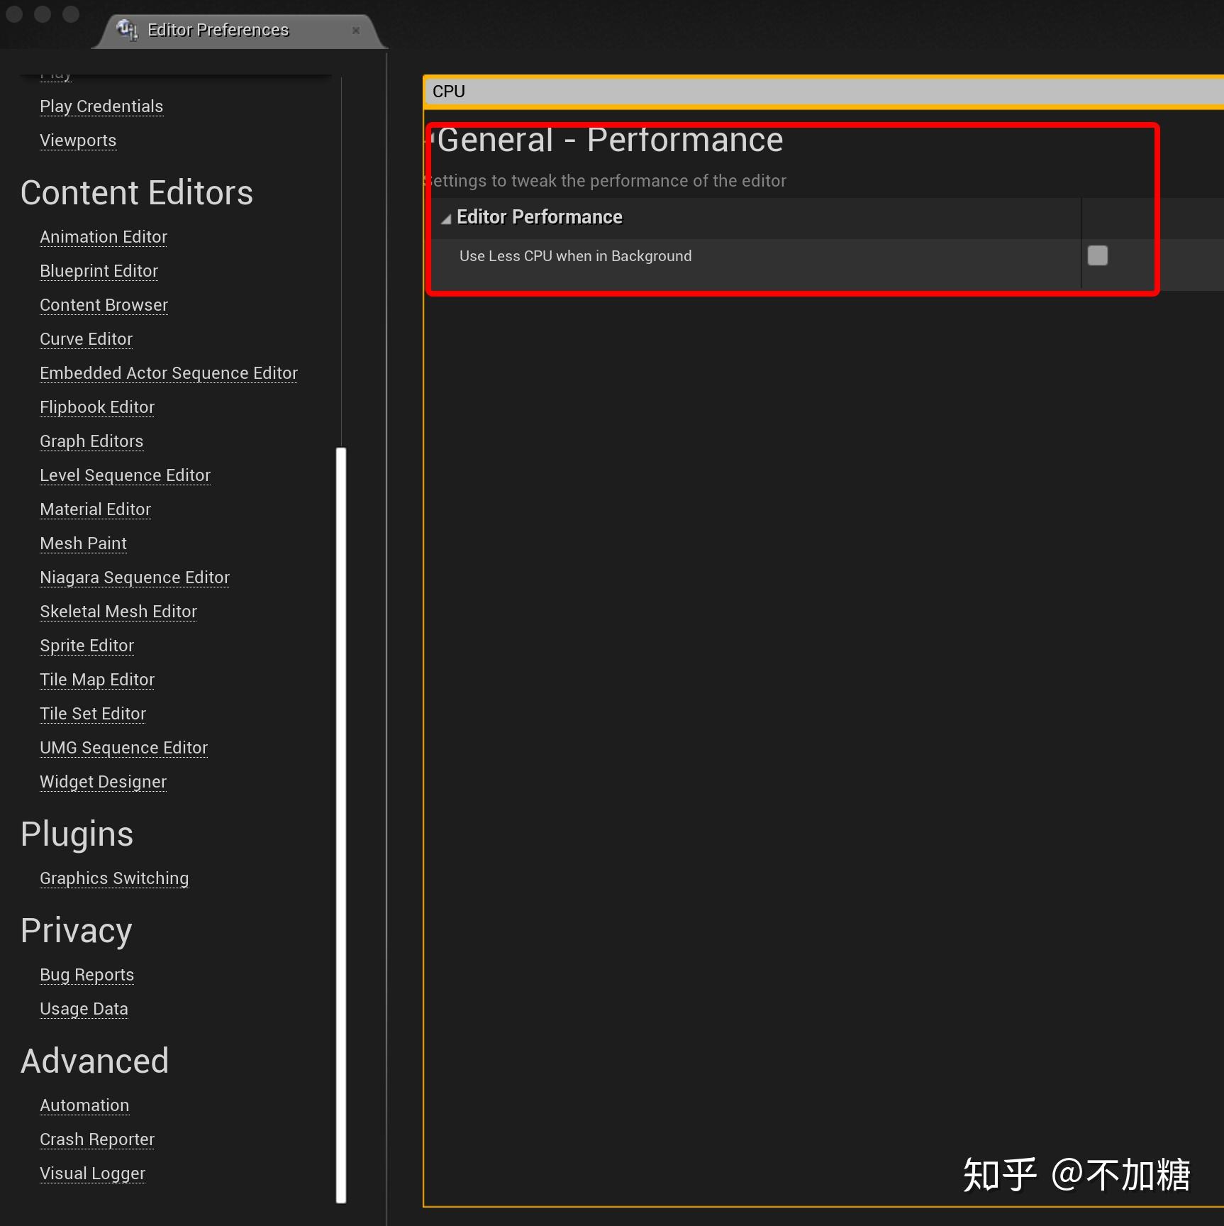Open Curve Editor settings
This screenshot has width=1224, height=1226.
[86, 339]
